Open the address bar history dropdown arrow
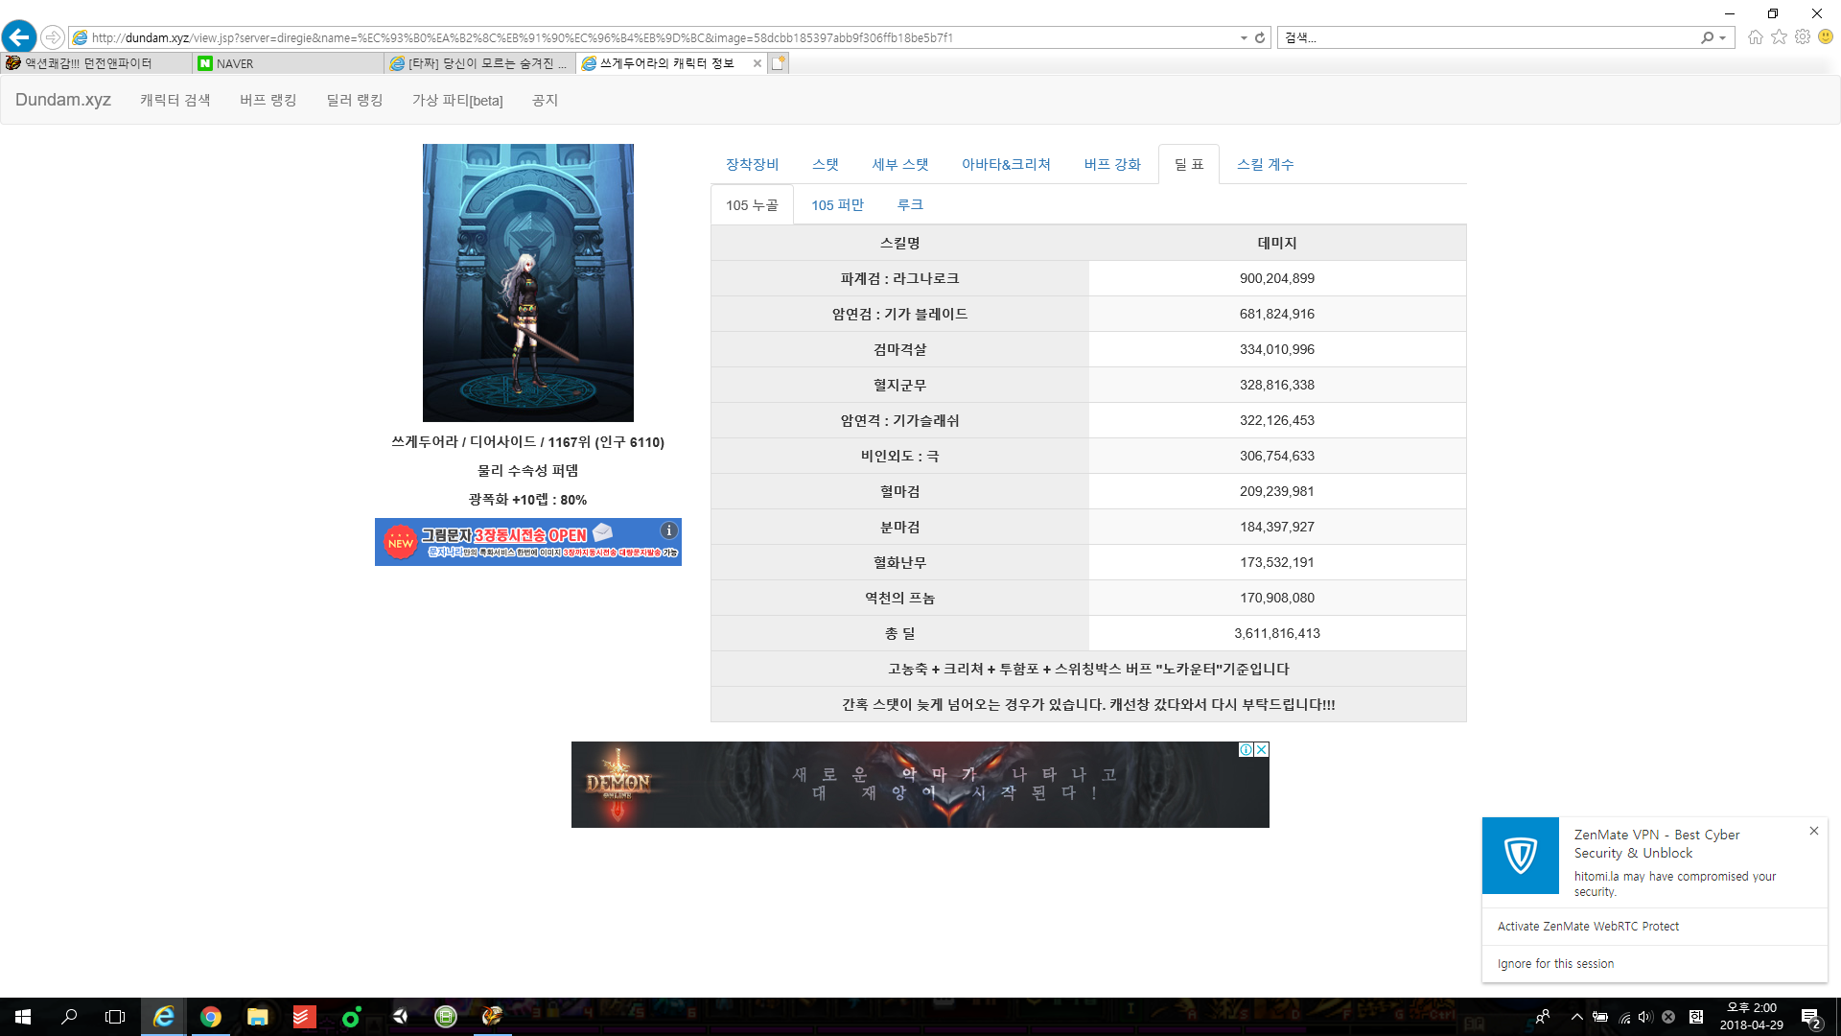This screenshot has width=1841, height=1036. [1244, 37]
